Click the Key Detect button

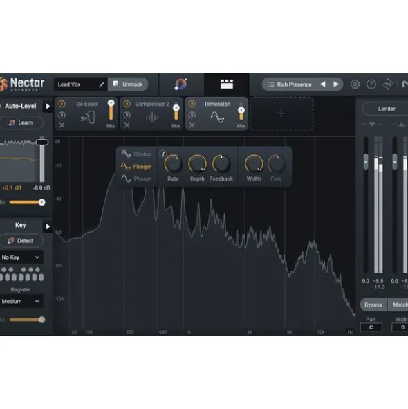pyautogui.click(x=21, y=241)
